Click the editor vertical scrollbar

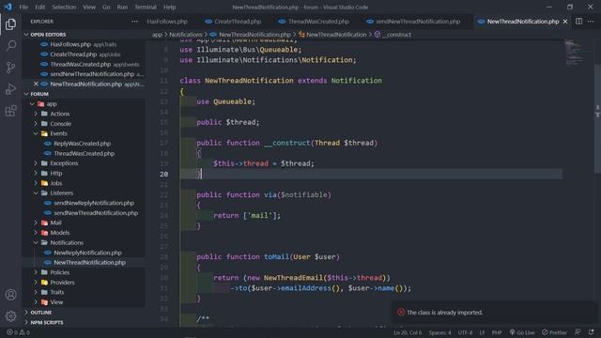click(x=597, y=119)
